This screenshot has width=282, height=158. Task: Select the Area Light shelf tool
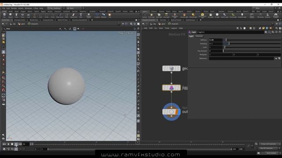(167, 15)
